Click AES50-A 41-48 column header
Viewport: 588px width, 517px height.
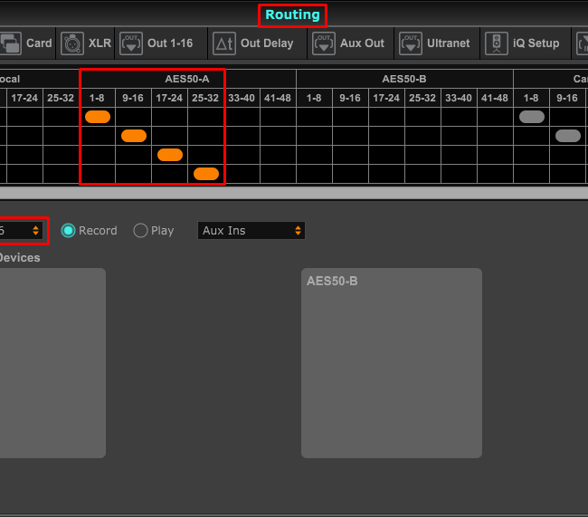(278, 98)
